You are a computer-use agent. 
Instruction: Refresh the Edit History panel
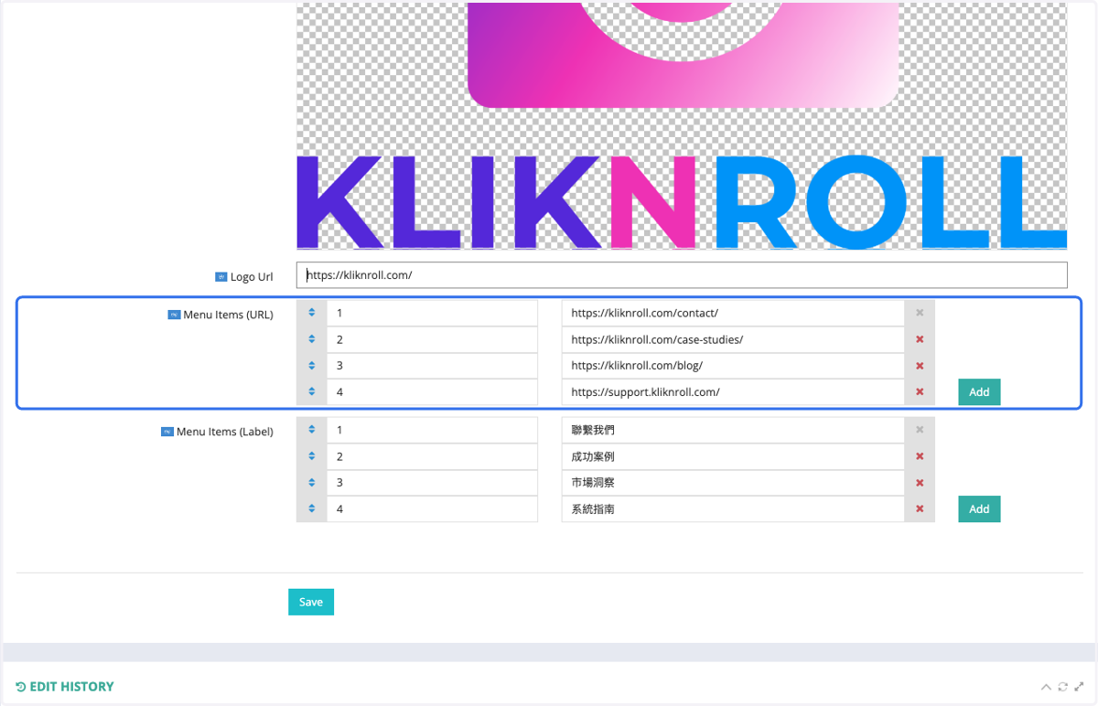pyautogui.click(x=1062, y=687)
